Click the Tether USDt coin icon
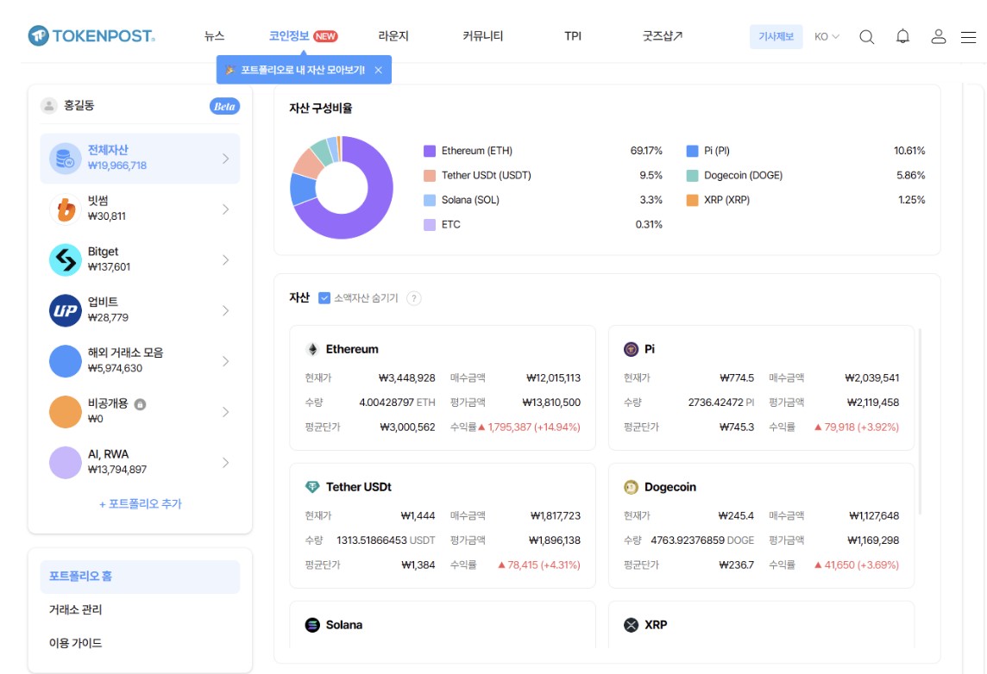 click(x=312, y=487)
